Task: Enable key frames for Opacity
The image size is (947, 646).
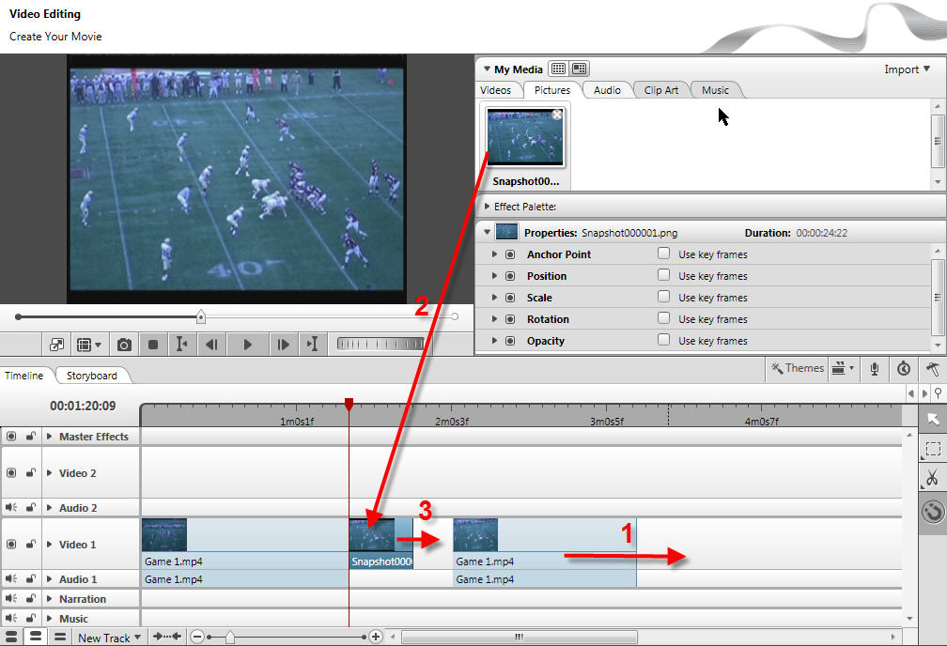Action: pos(663,340)
